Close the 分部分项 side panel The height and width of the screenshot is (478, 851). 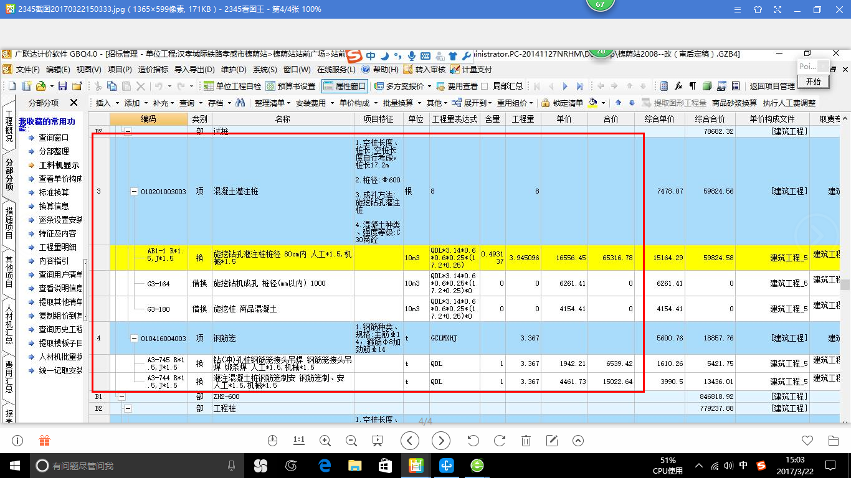pyautogui.click(x=74, y=103)
